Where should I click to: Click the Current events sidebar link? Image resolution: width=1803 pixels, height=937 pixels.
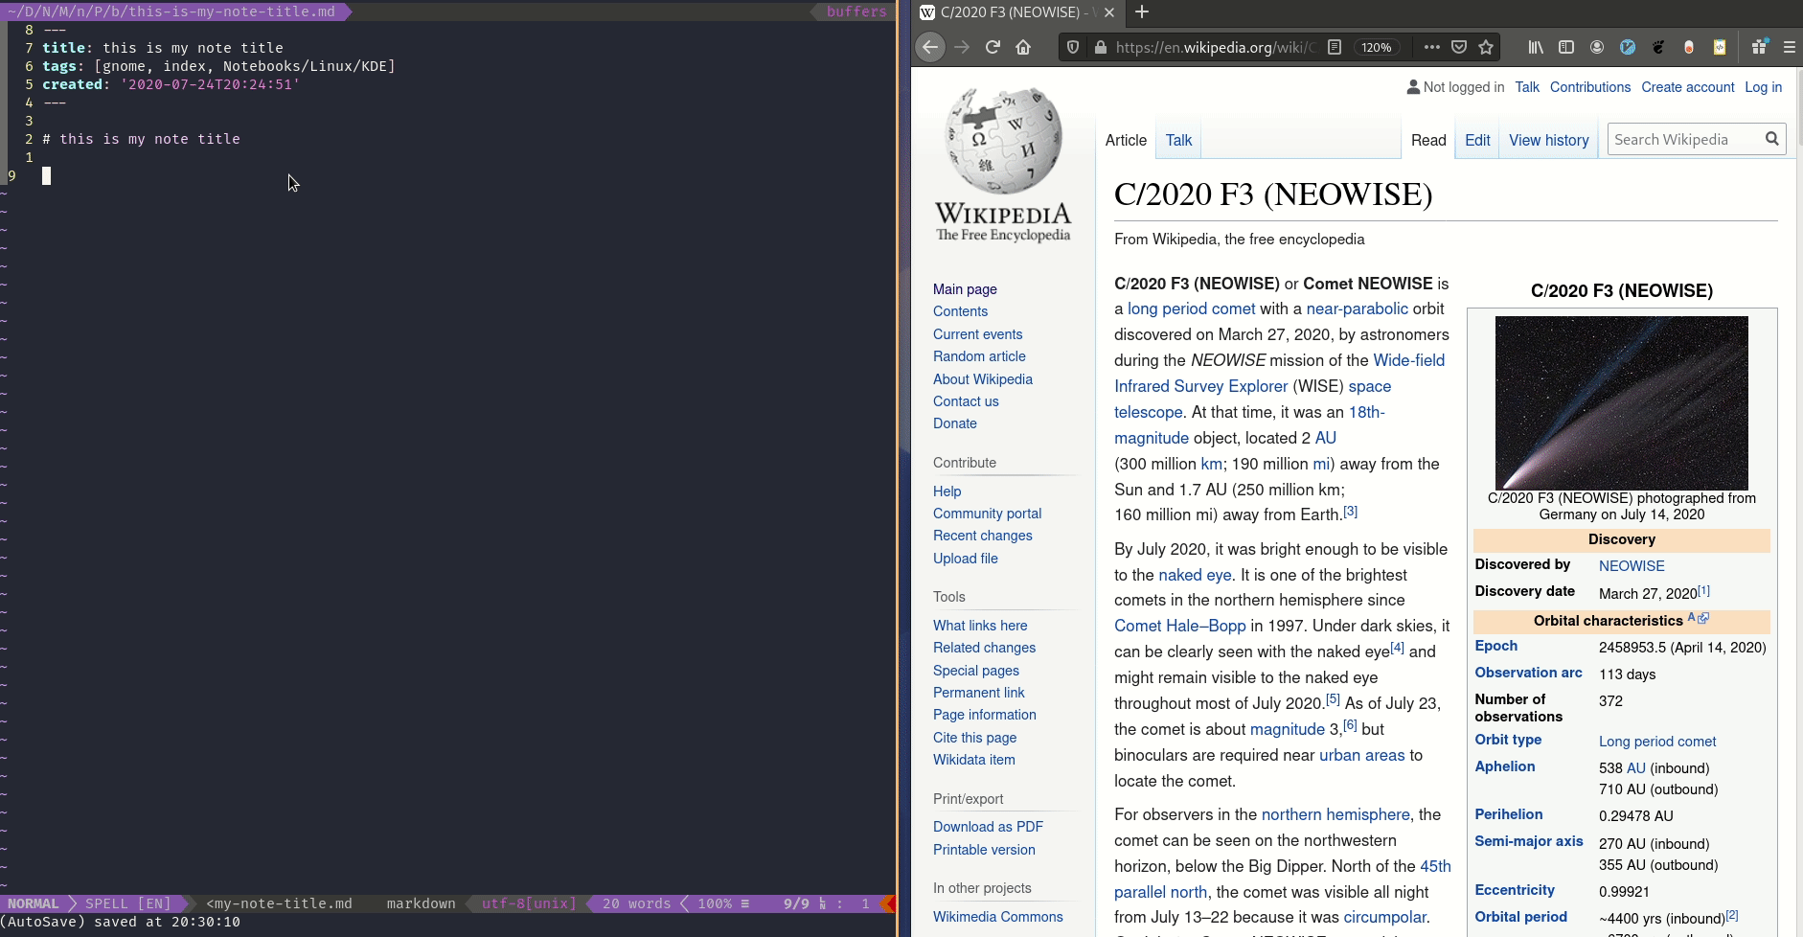coord(977,334)
